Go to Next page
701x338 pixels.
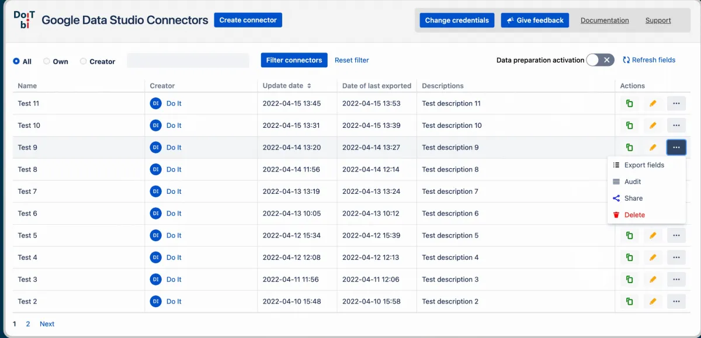[47, 324]
